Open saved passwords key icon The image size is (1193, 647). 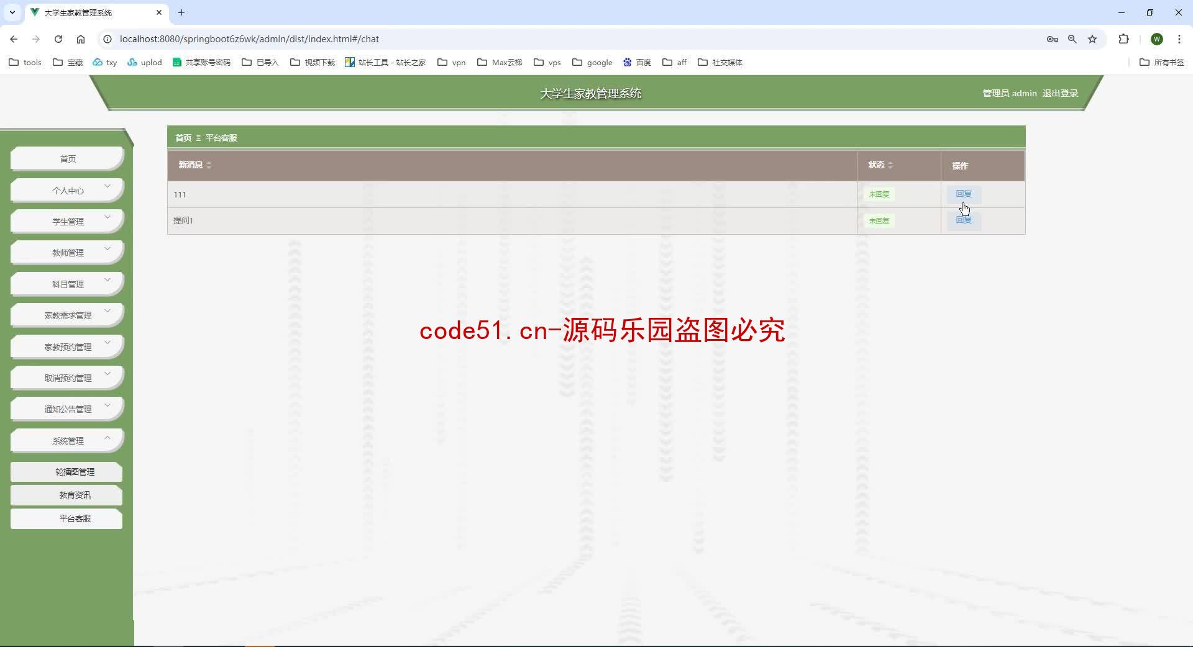tap(1052, 38)
